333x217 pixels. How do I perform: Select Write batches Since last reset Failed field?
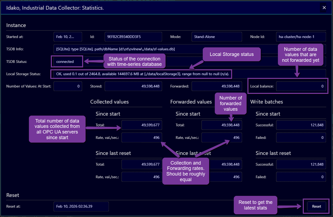(301, 177)
